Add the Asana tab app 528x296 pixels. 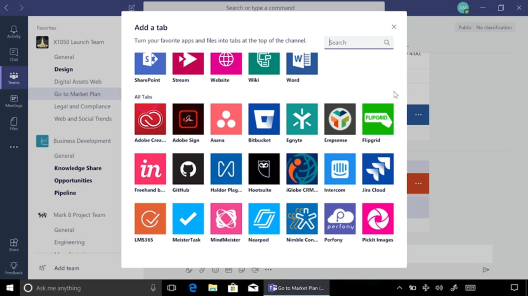(226, 119)
